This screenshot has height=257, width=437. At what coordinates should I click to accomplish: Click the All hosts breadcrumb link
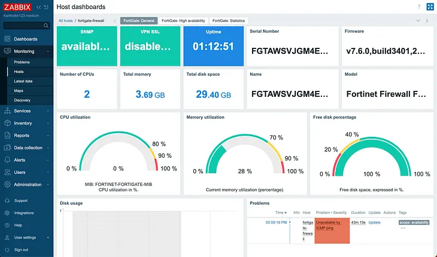coord(65,20)
